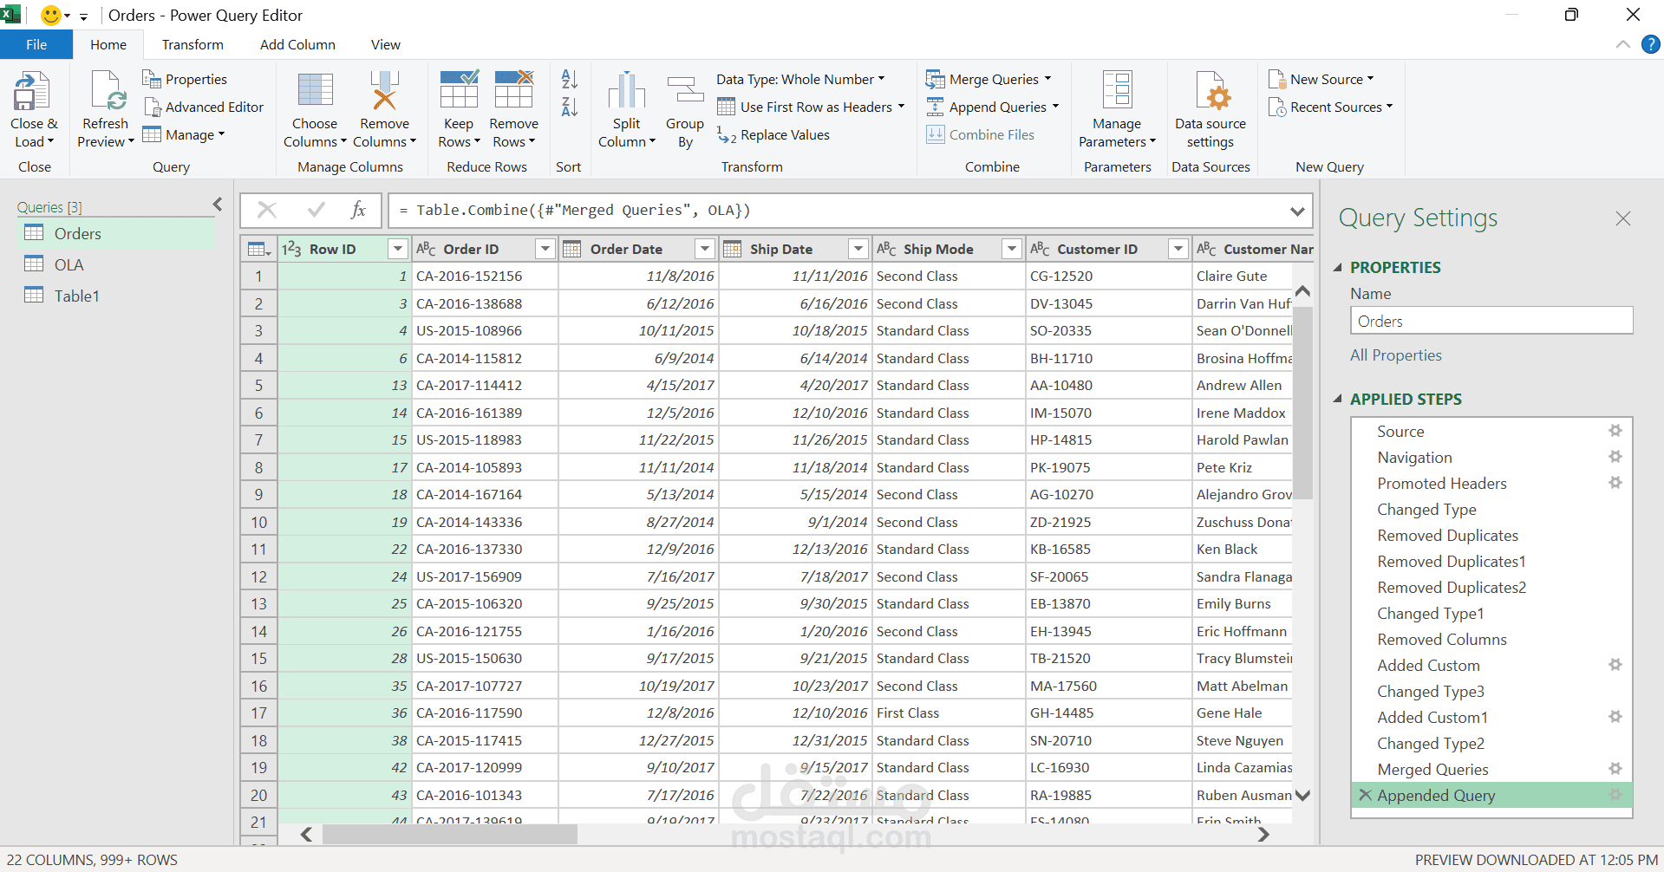Open the Added Custom step gear
Screen dimensions: 1664x872
(1615, 665)
